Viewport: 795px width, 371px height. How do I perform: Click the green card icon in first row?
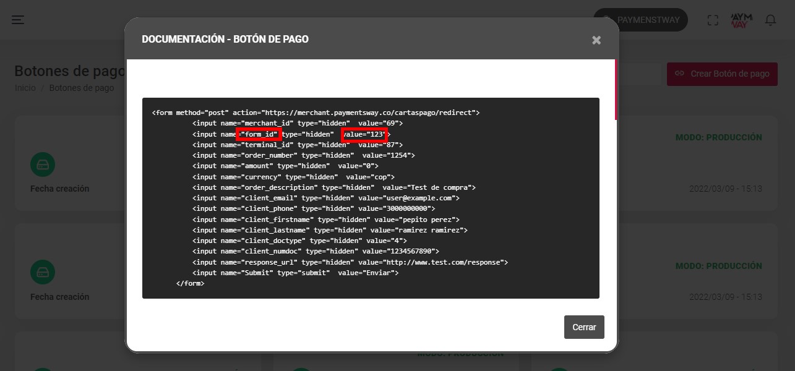coord(43,164)
